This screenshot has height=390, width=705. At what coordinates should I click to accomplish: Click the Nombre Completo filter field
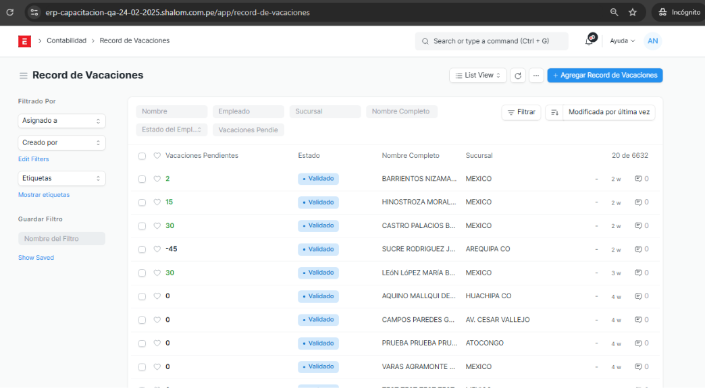click(x=401, y=112)
